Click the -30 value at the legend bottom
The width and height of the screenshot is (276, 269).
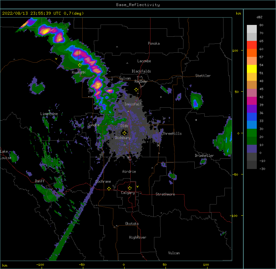click(x=262, y=169)
